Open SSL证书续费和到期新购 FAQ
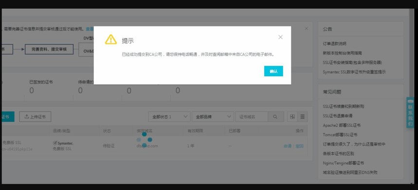The image size is (418, 190). click(x=344, y=106)
